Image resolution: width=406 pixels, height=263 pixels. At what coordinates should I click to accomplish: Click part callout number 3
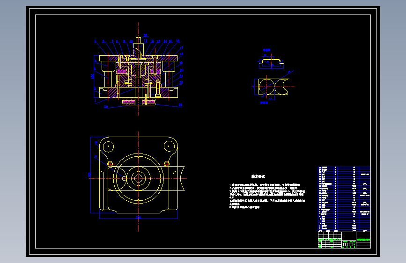click(x=95, y=69)
